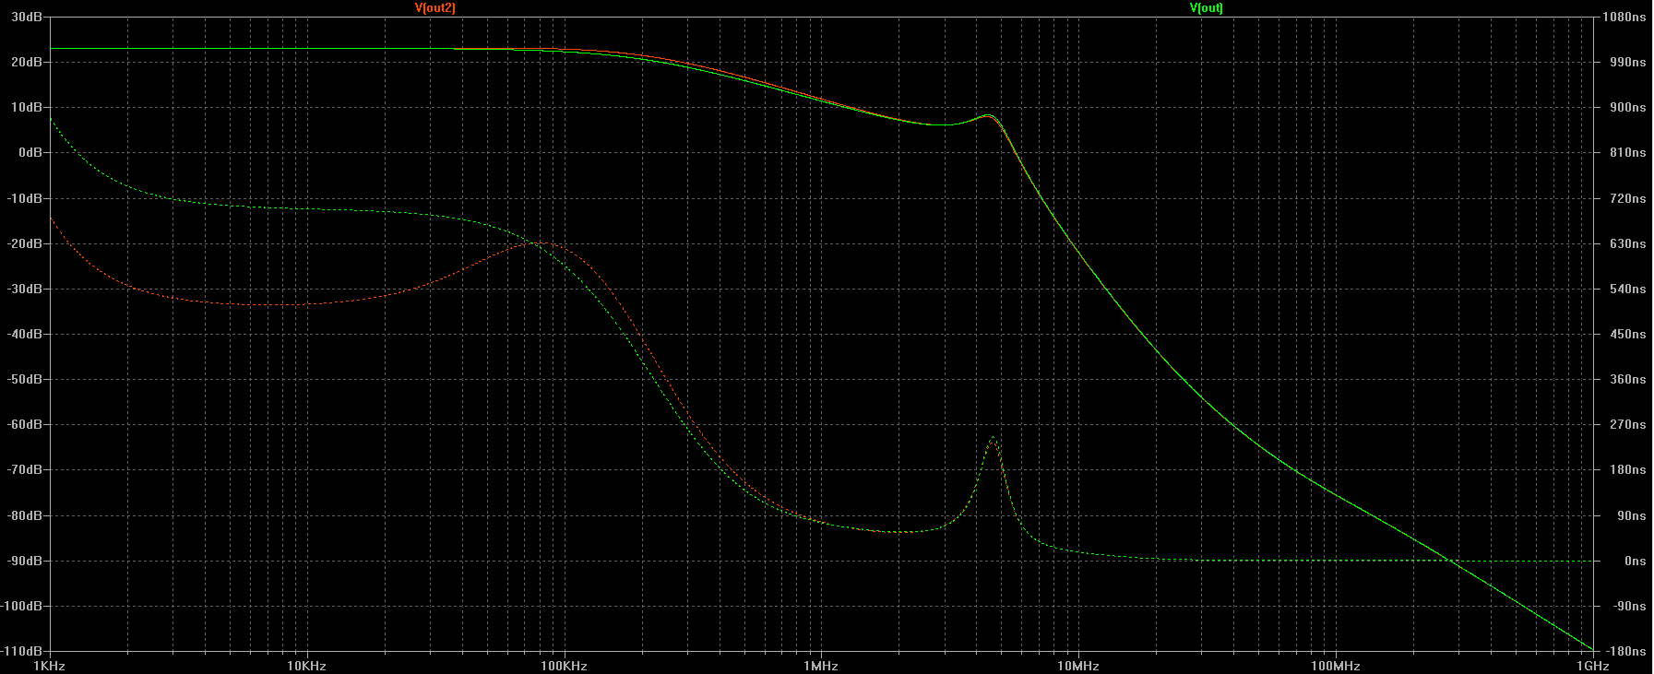1654x674 pixels.
Task: Click the 990ns right axis label
Action: (x=1627, y=63)
